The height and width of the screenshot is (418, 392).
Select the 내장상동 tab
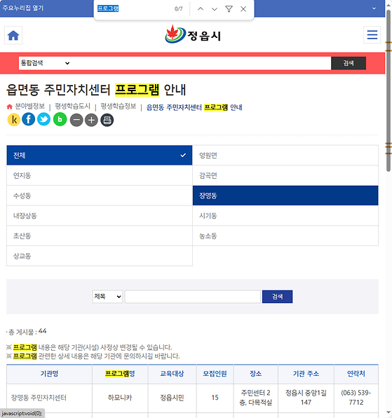pos(100,216)
